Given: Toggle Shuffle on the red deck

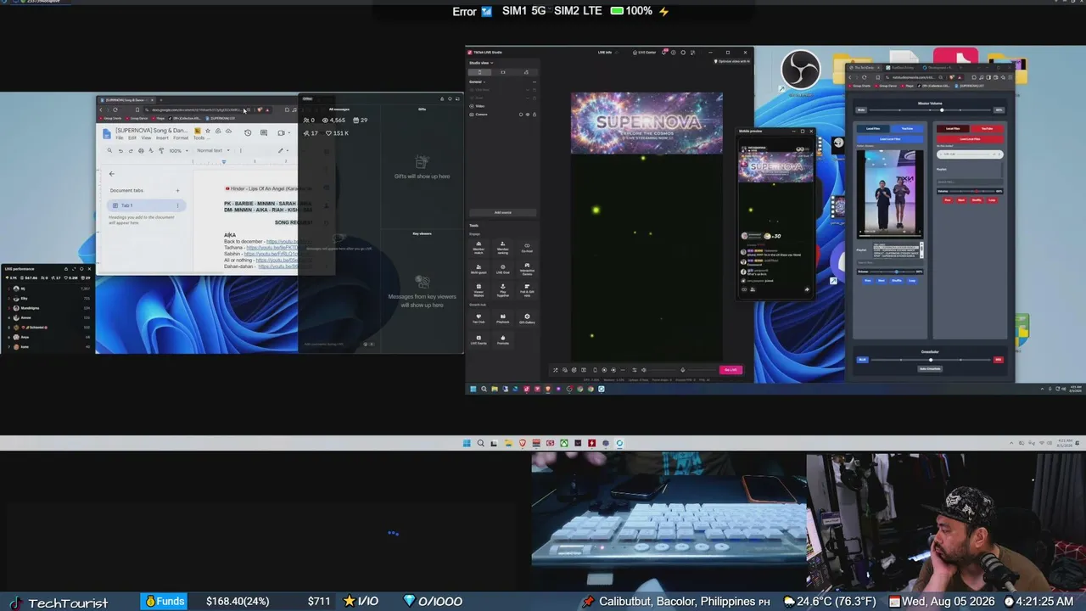Looking at the screenshot, I should [977, 200].
